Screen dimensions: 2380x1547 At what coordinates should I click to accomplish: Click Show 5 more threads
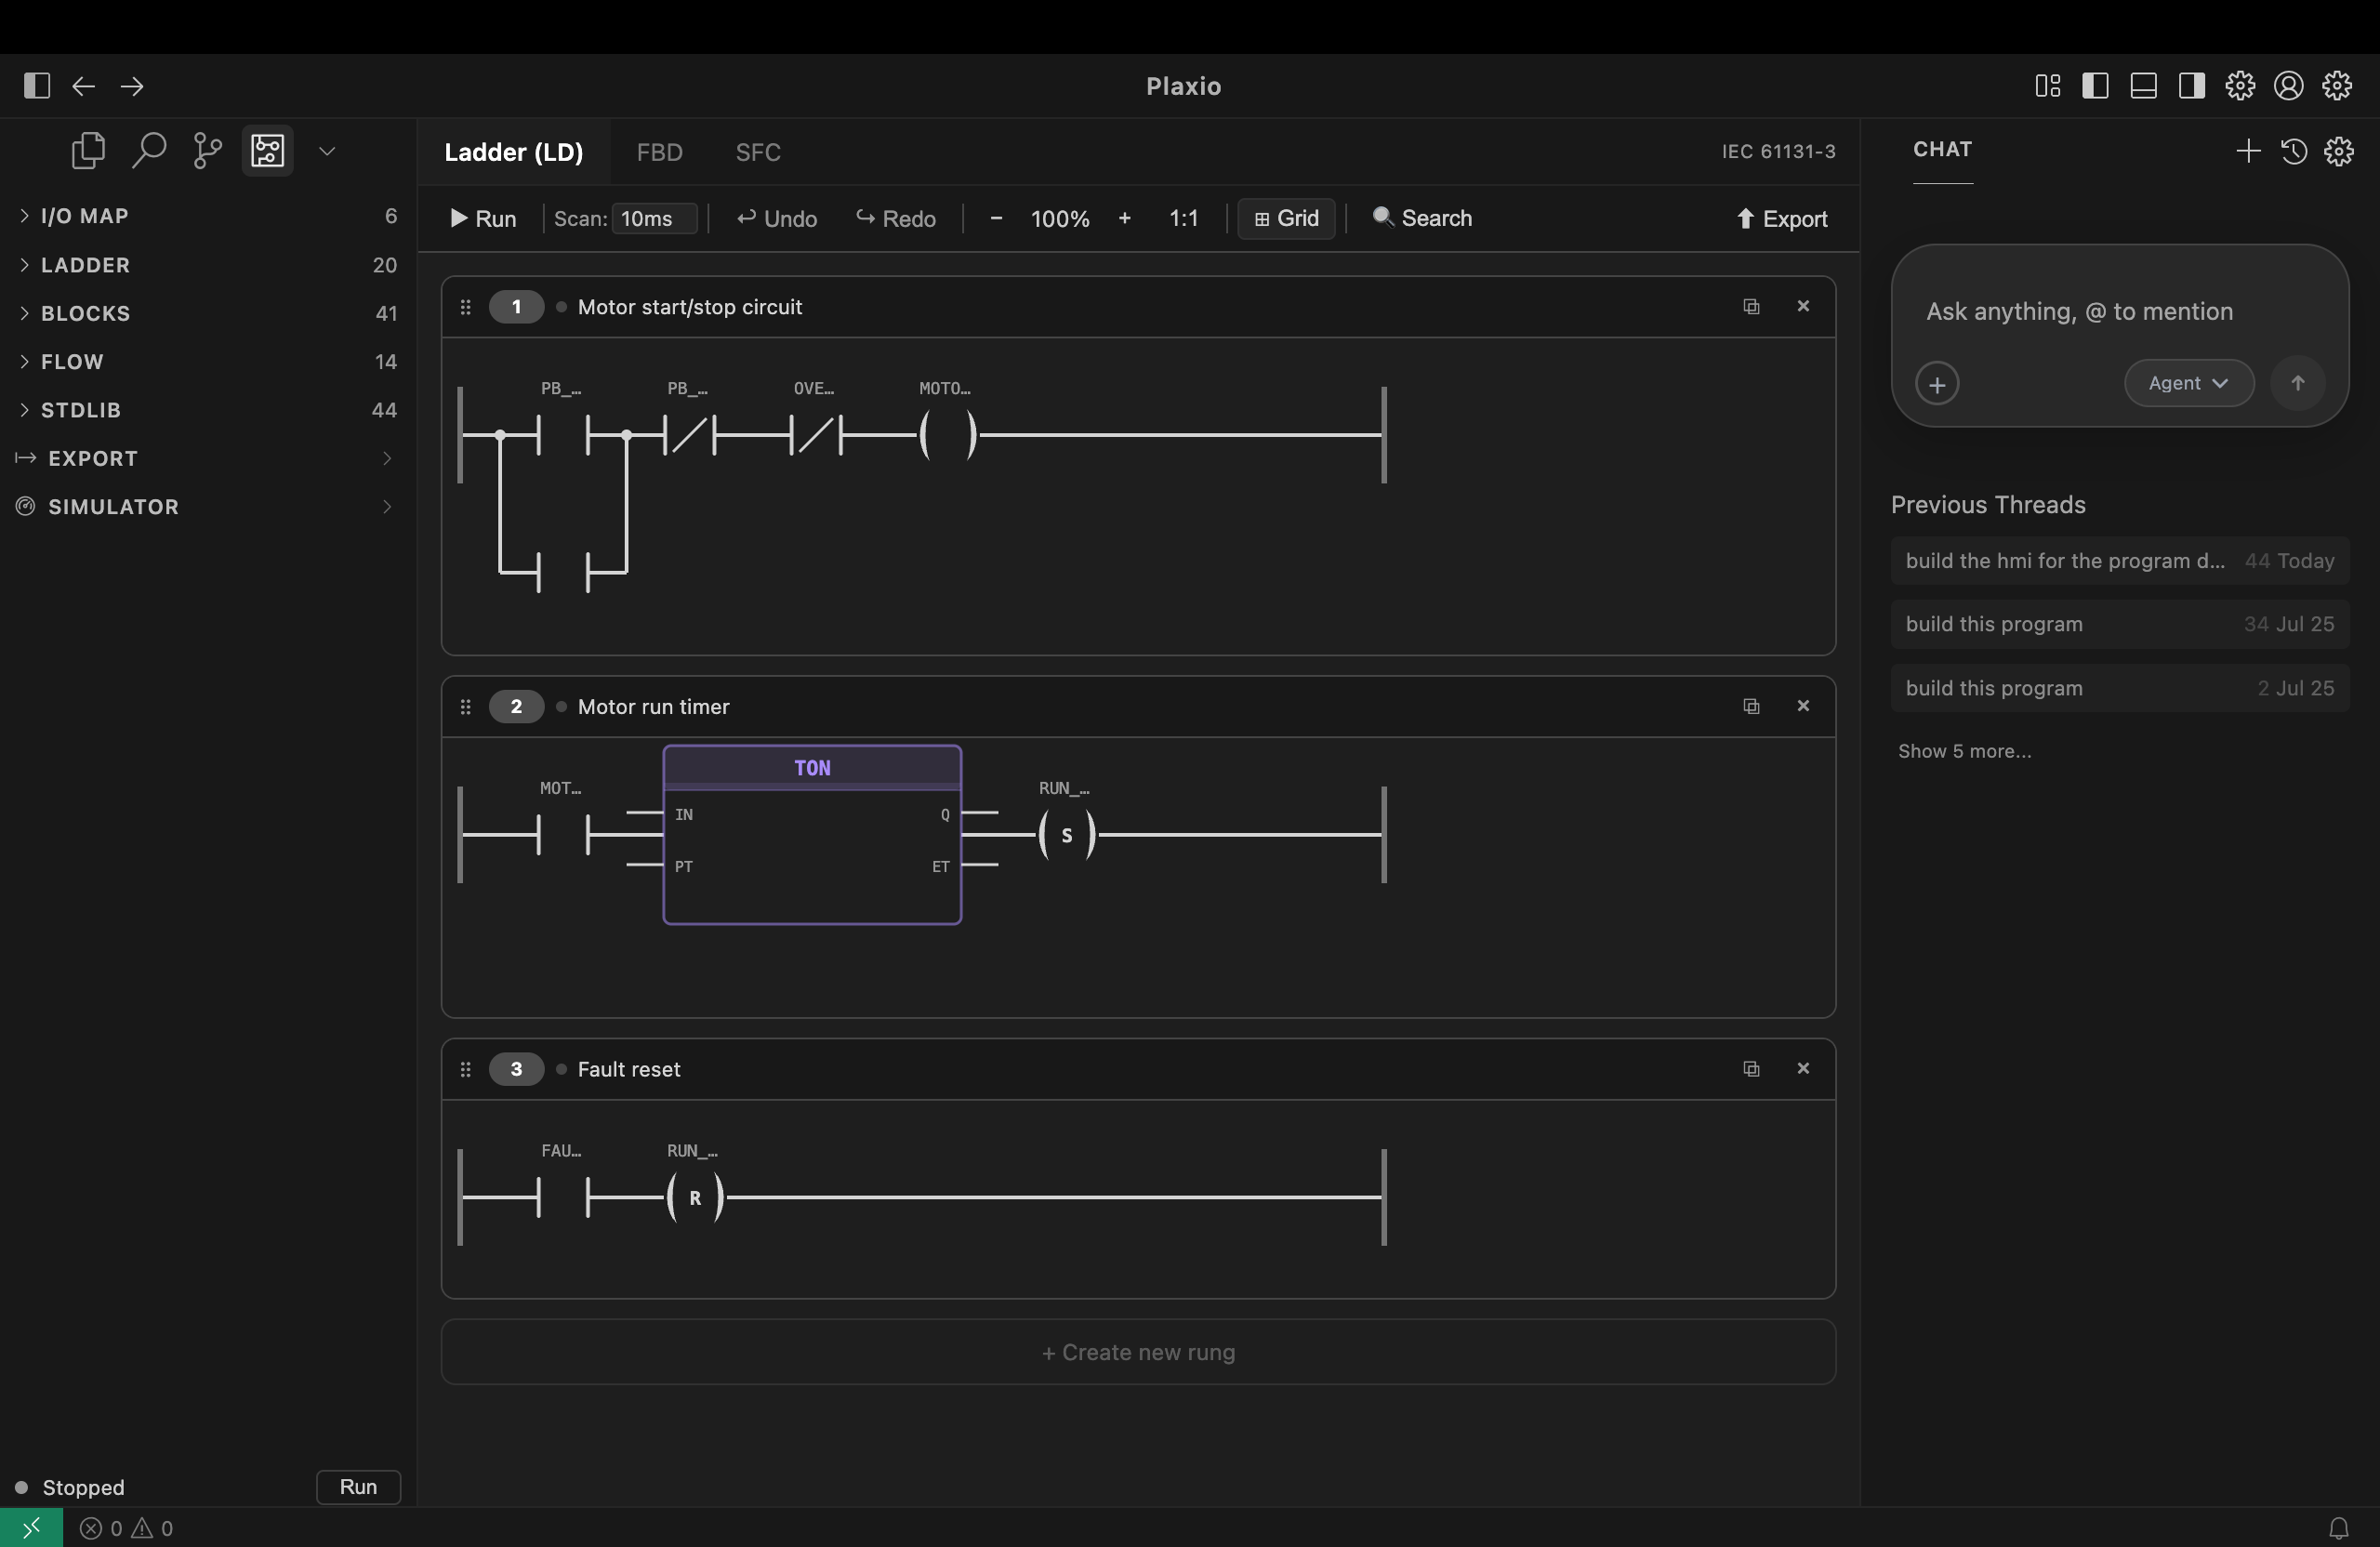(x=1964, y=751)
